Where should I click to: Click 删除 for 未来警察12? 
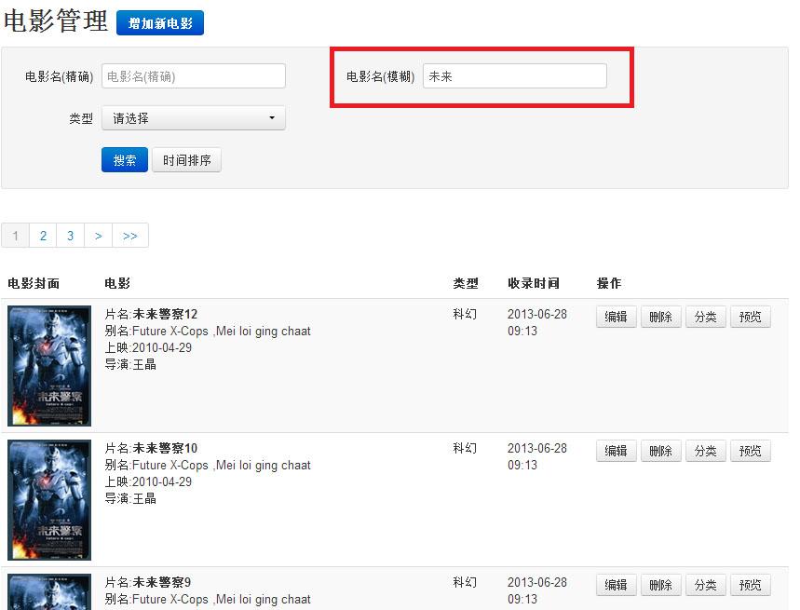pyautogui.click(x=660, y=317)
